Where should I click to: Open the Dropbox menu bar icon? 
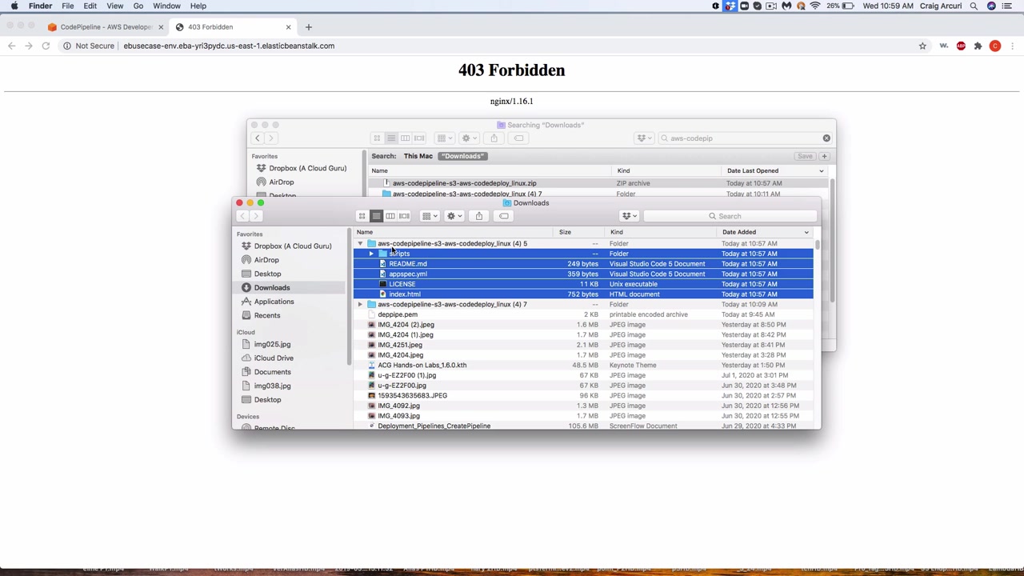tap(730, 6)
